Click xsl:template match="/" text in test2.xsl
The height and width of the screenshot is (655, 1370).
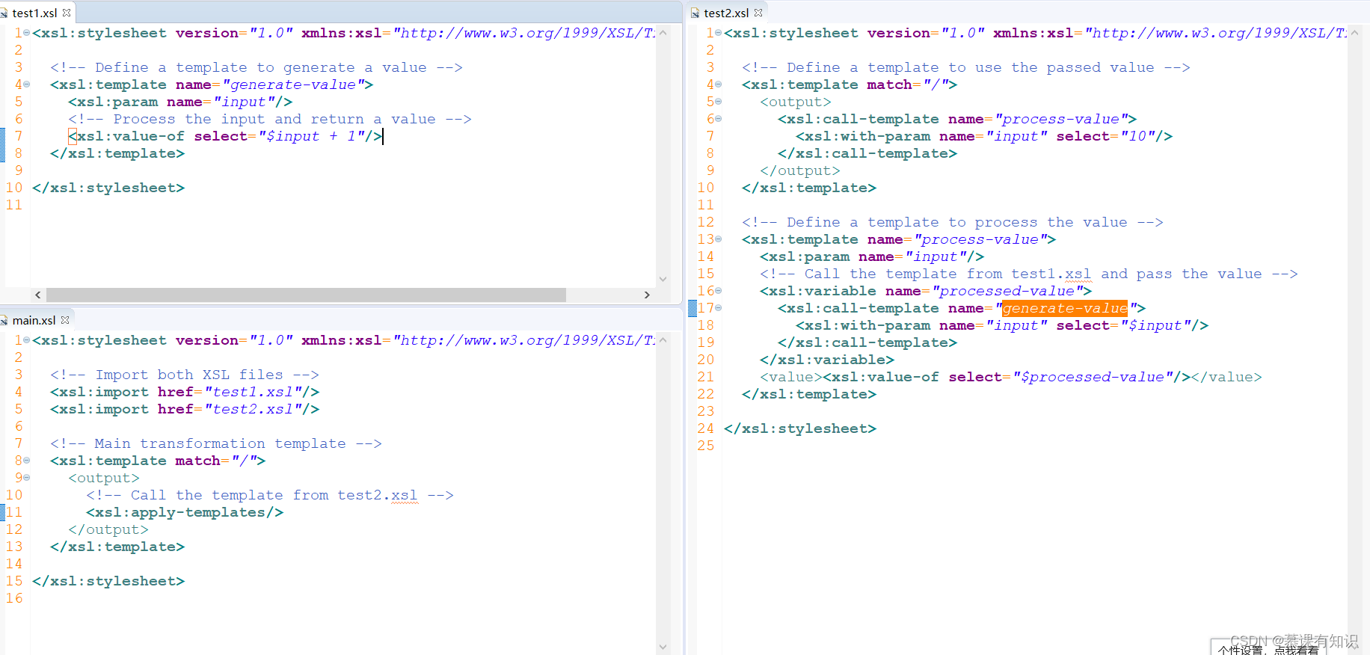coord(850,84)
